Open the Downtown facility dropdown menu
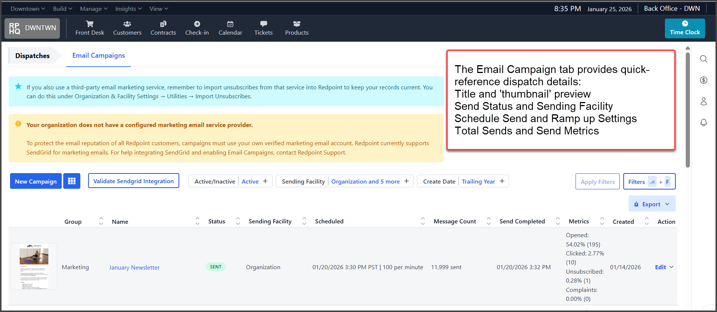This screenshot has width=717, height=312. pyautogui.click(x=28, y=9)
